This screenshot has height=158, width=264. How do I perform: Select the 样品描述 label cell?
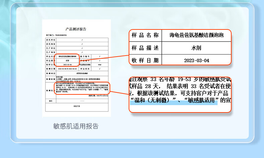(x=145, y=48)
